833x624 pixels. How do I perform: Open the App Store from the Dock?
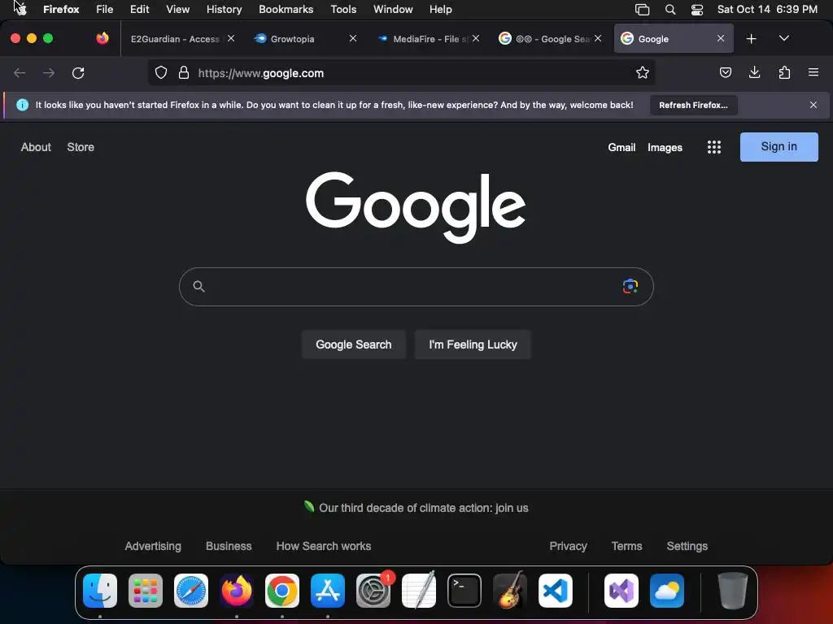pos(328,590)
